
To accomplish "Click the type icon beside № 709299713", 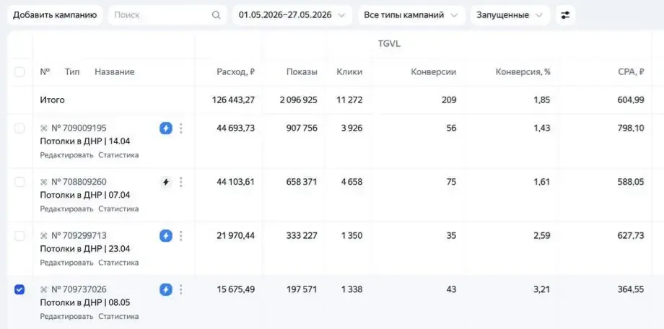I will 43,236.
